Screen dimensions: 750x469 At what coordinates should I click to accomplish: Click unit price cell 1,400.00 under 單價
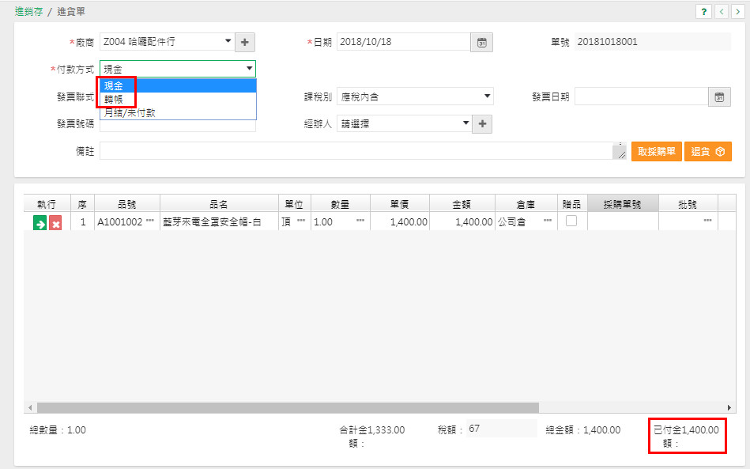[399, 222]
